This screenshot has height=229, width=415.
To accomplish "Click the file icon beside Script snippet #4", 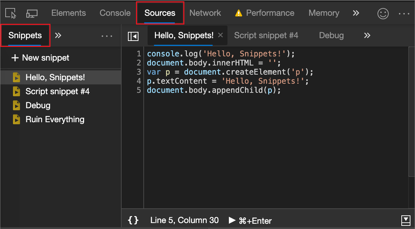I will point(16,91).
